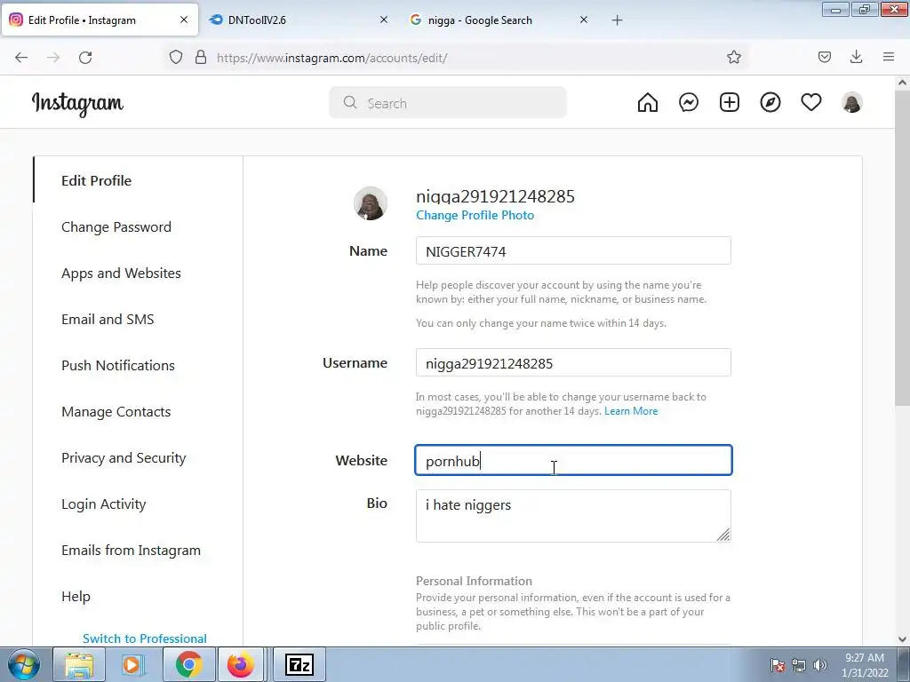Focus the Instagram Search box
The width and height of the screenshot is (910, 682).
click(x=448, y=103)
